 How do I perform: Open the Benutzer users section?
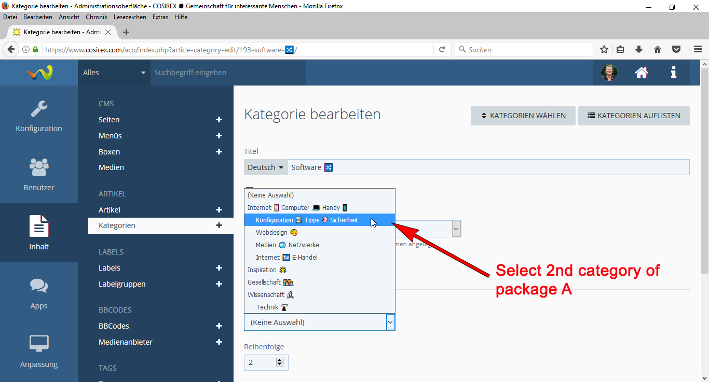pos(39,174)
